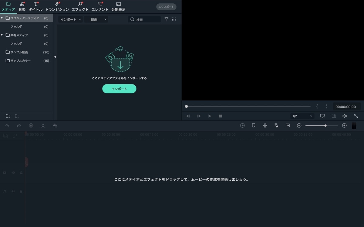Click the preview progress slider handle
The width and height of the screenshot is (364, 227).
[186, 107]
